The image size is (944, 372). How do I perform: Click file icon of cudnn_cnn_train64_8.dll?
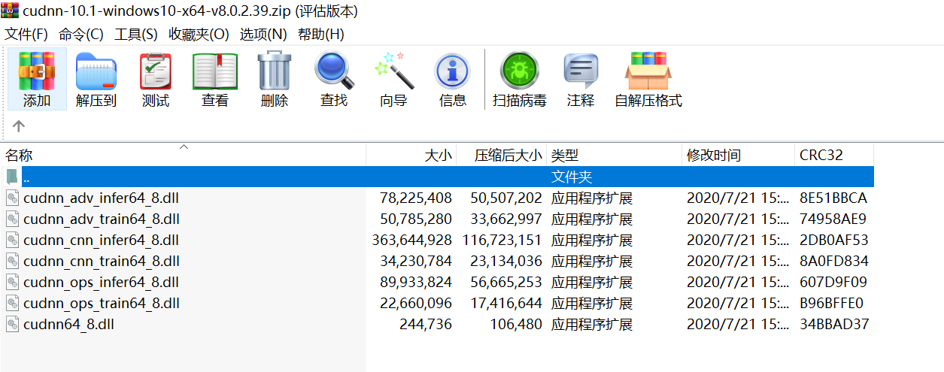(x=12, y=262)
